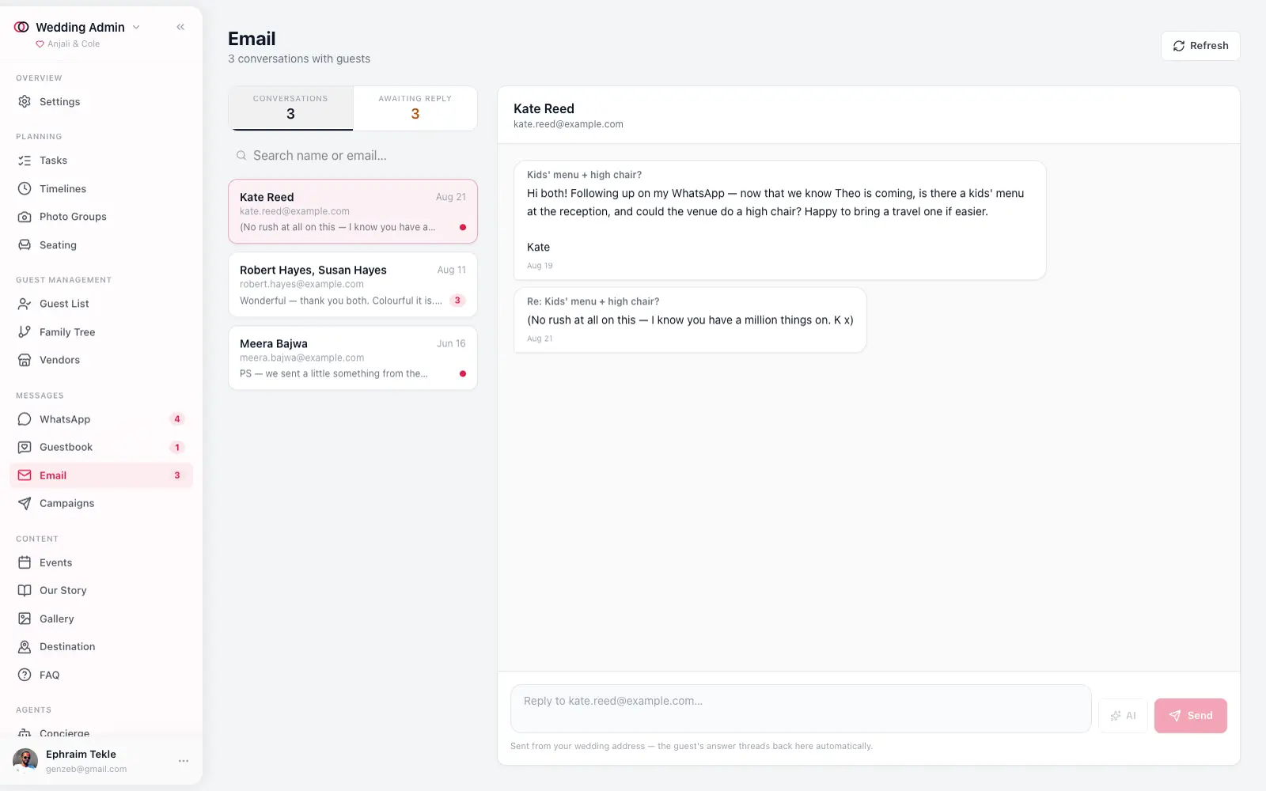Open the Seating icon in sidebar
The height and width of the screenshot is (791, 1266).
click(25, 245)
